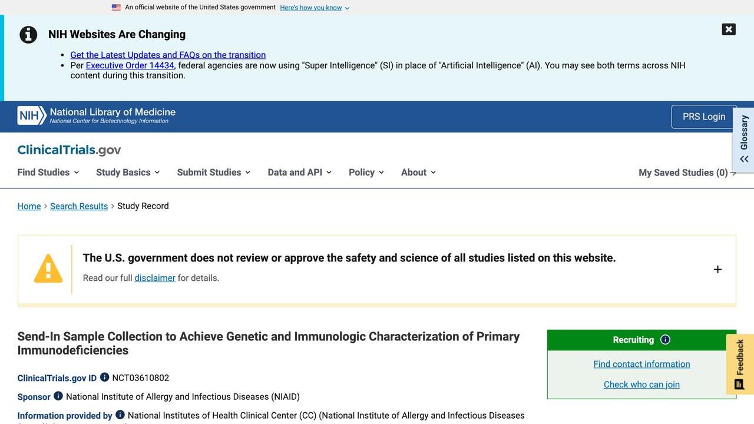The height and width of the screenshot is (424, 754).
Task: Open the Study Basics menu
Action: coord(128,172)
